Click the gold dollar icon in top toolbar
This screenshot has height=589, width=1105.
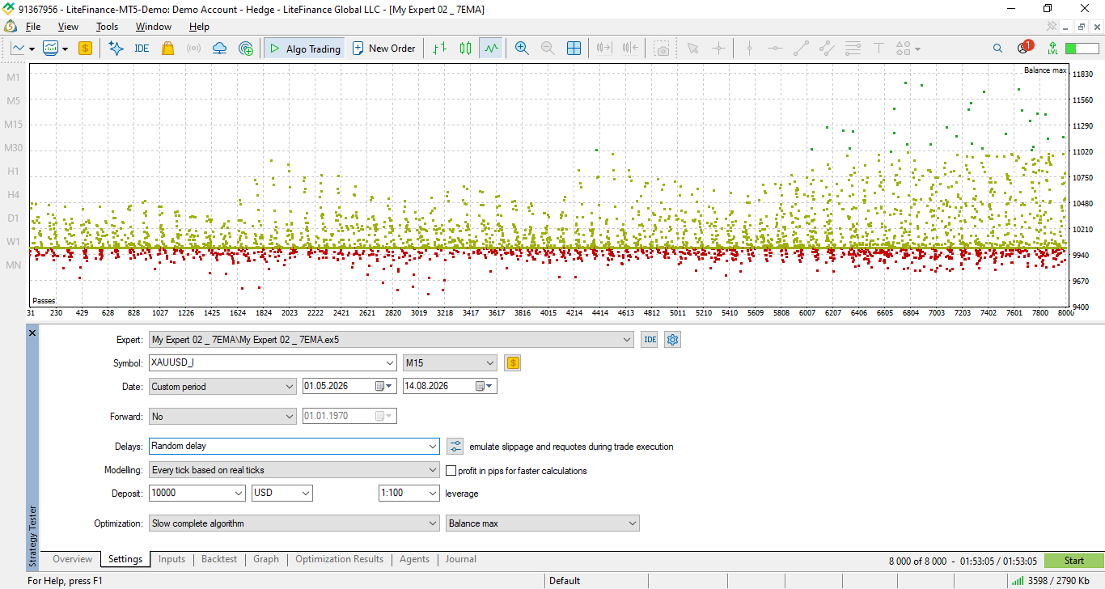click(x=85, y=49)
